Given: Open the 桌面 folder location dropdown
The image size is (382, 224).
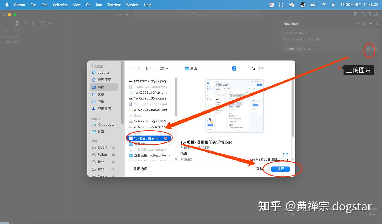Looking at the screenshot, I should [210, 68].
